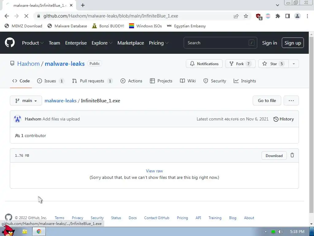Switch to the Actions tab

pos(131,81)
